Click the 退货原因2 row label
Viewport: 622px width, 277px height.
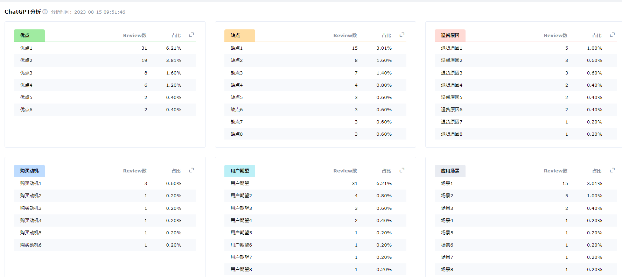click(452, 61)
